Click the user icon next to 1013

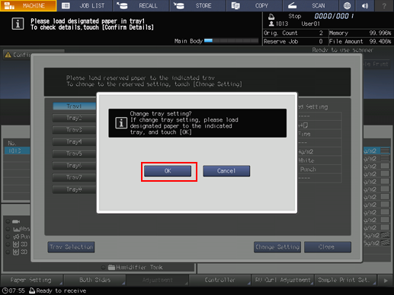coord(271,24)
